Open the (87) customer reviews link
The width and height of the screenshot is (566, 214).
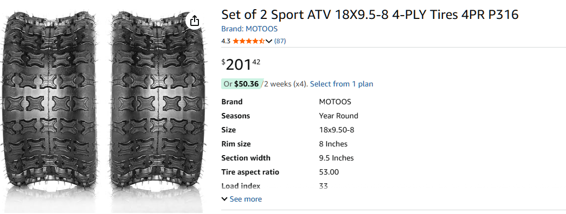[x=280, y=41]
